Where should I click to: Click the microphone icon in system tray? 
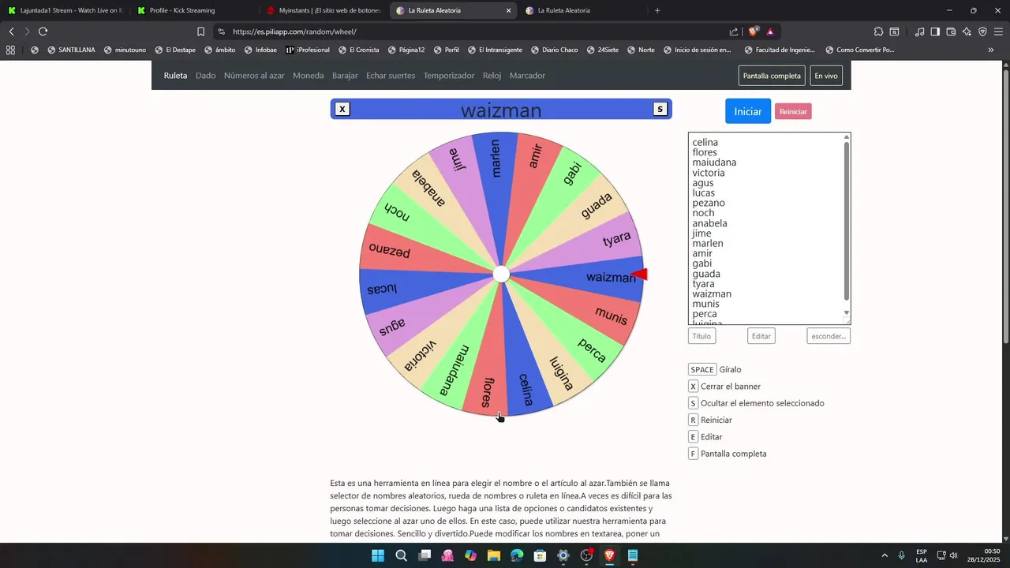point(901,555)
